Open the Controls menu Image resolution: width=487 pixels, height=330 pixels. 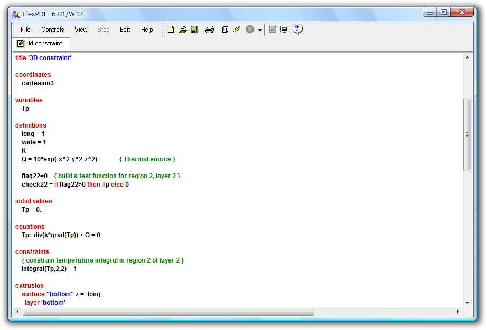[x=52, y=30]
